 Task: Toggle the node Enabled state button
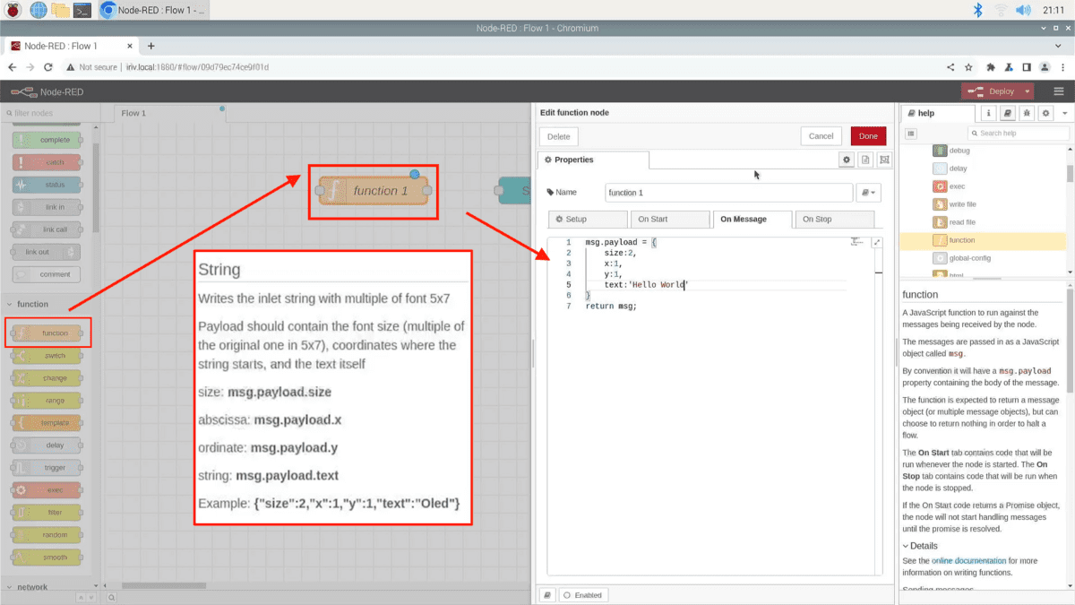coord(582,595)
